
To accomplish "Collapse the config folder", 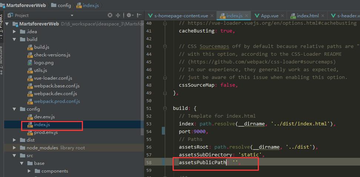I will 14,109.
